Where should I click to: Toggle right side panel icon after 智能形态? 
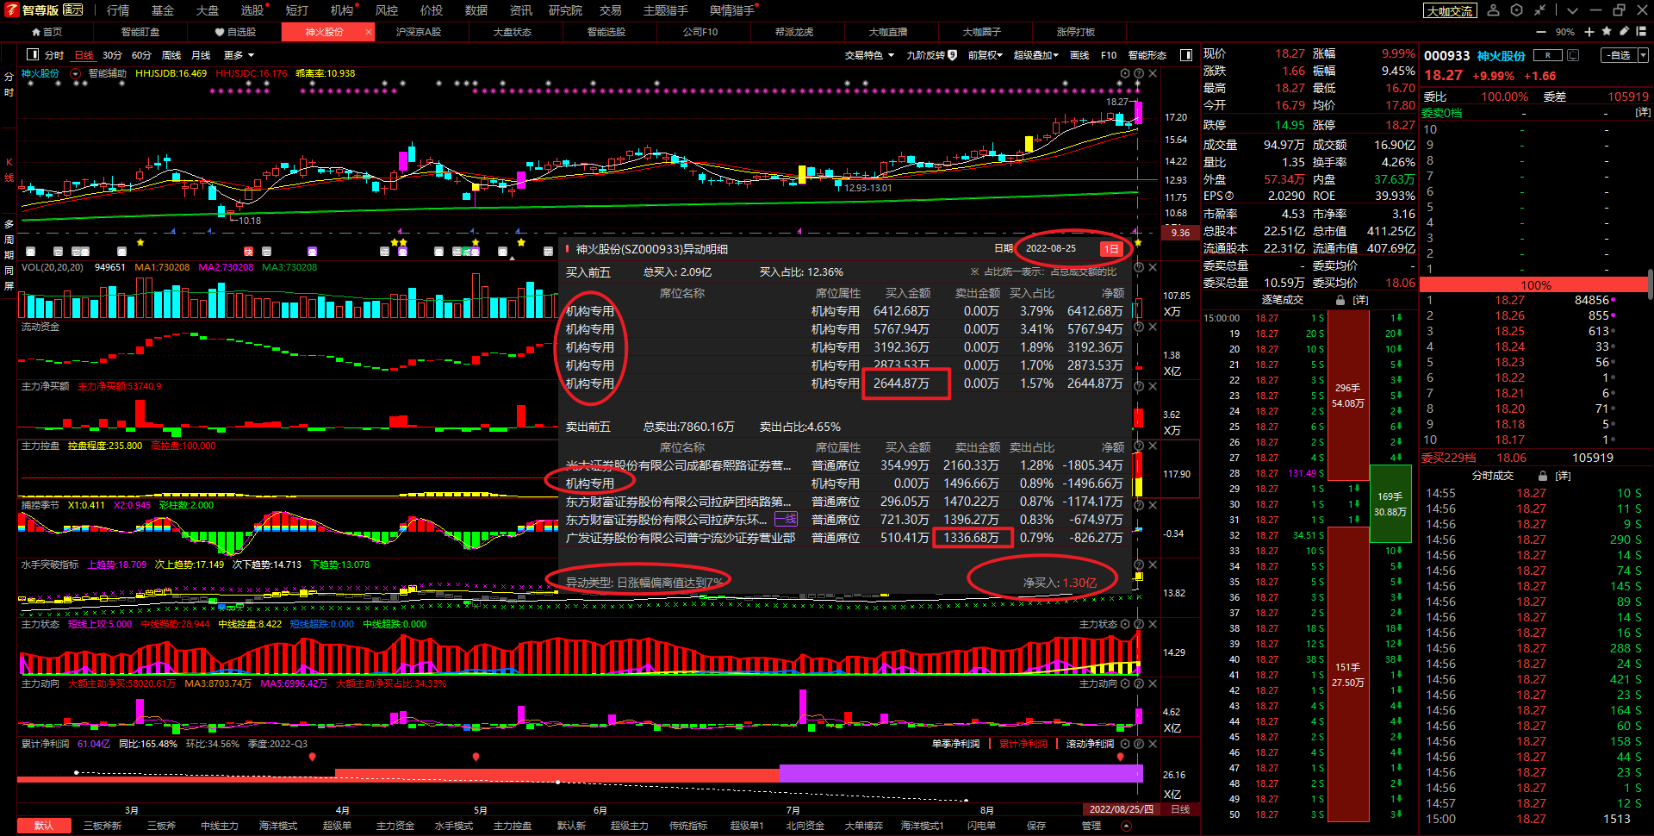click(1186, 54)
